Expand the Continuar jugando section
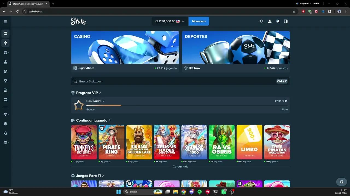This screenshot has width=350, height=196. point(109,120)
